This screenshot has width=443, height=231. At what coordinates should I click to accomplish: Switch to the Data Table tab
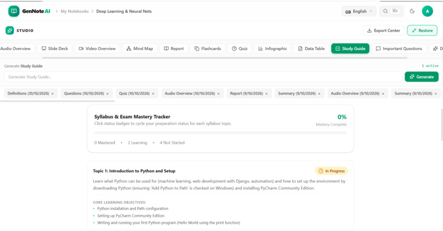311,48
